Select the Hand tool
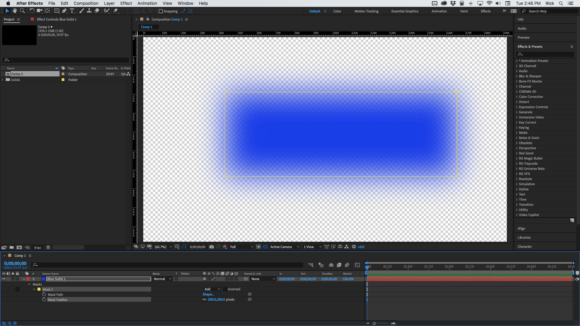 coord(15,11)
